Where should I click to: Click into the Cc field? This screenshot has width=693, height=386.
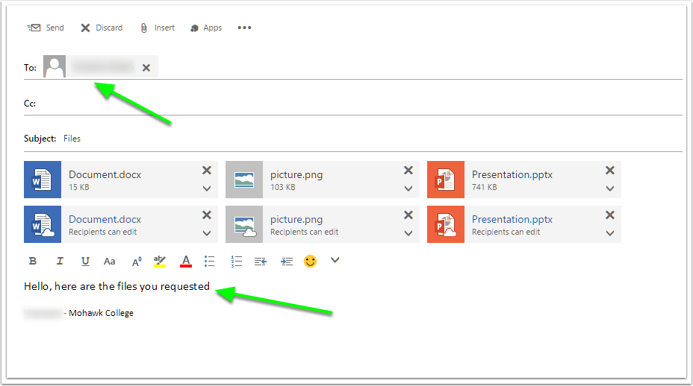pyautogui.click(x=358, y=104)
